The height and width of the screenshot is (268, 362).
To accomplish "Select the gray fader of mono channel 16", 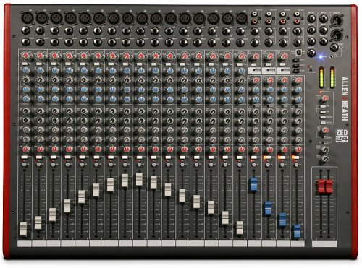I will point(240,228).
